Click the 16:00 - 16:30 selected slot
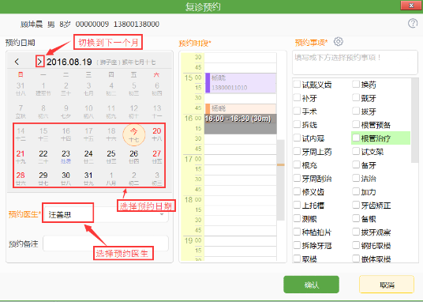The height and width of the screenshot is (302, 423). pos(241,124)
